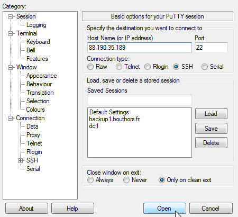Collapse the Window tree node
Screen dimensions: 238x217
[x=11, y=67]
